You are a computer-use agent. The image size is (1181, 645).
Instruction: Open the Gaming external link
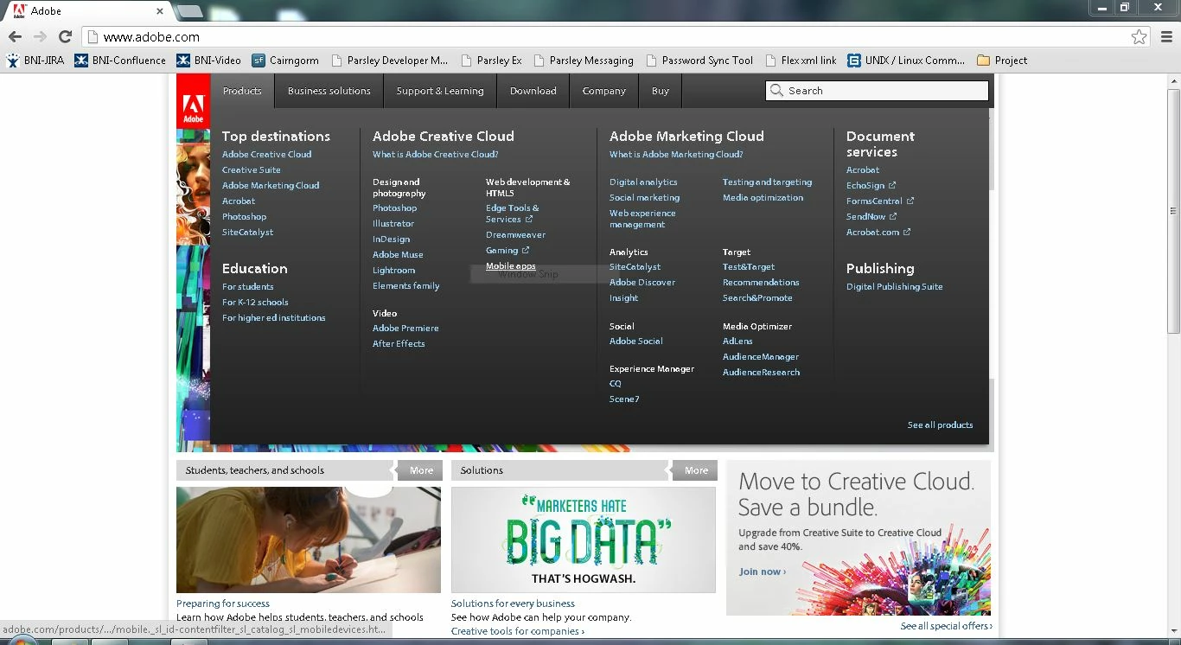click(508, 251)
